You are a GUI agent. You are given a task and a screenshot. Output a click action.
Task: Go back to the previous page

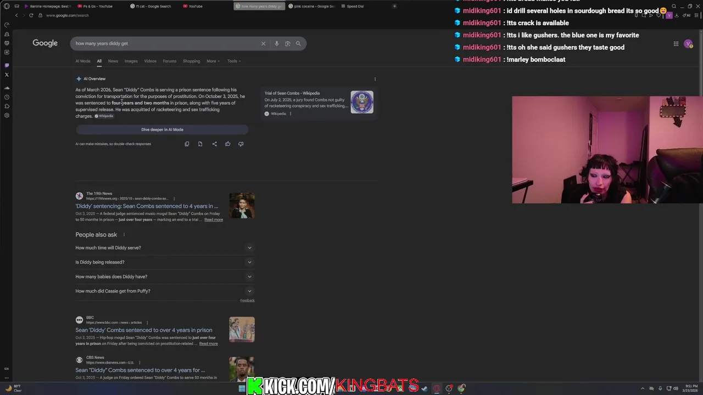tap(16, 15)
